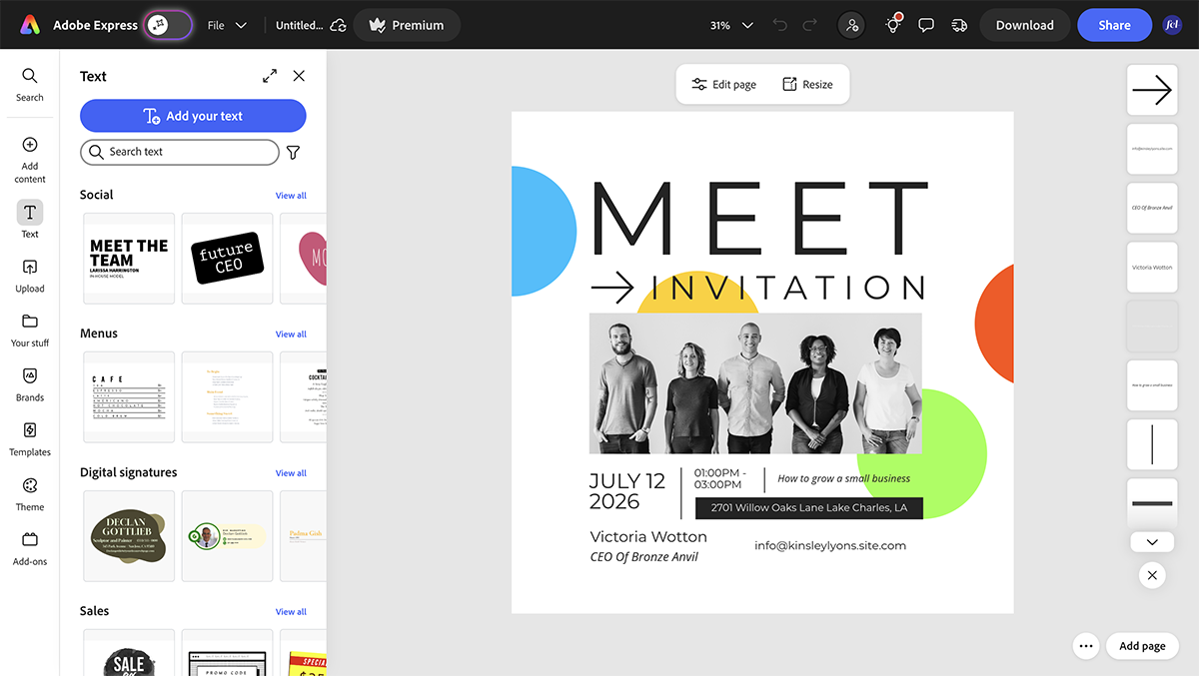
Task: Open the Search panel in the sidebar
Action: point(29,84)
